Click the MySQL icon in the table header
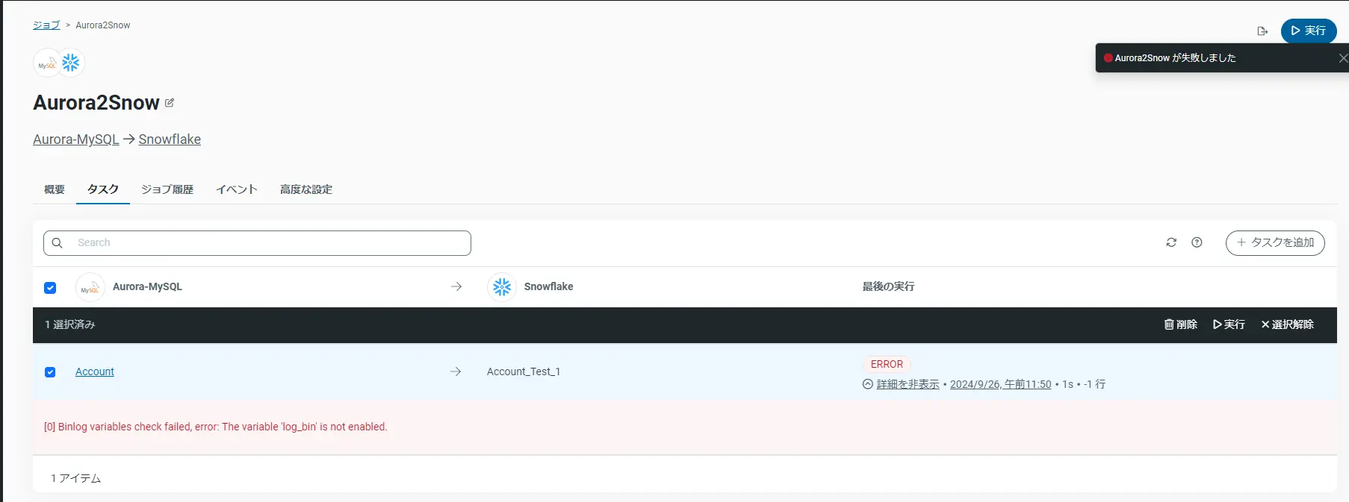This screenshot has width=1349, height=502. pos(90,287)
